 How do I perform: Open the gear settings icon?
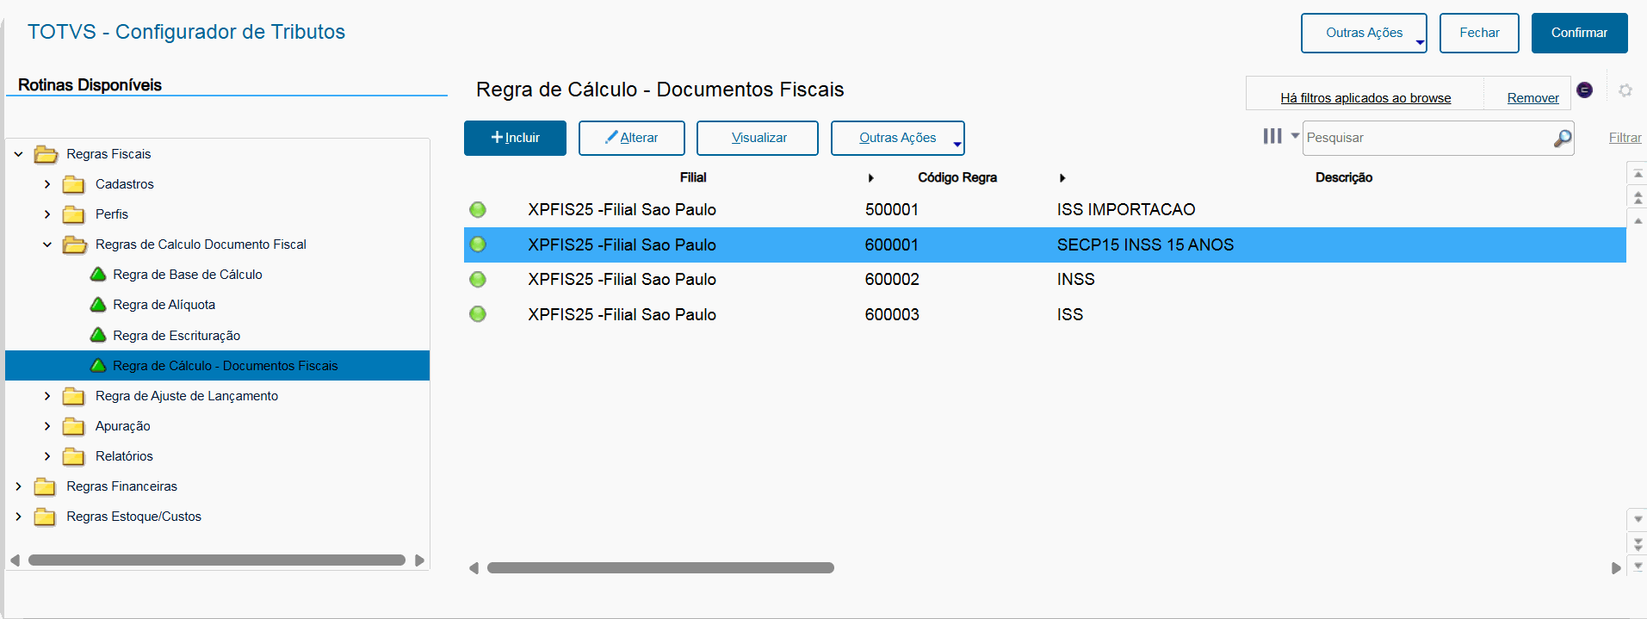click(x=1625, y=90)
